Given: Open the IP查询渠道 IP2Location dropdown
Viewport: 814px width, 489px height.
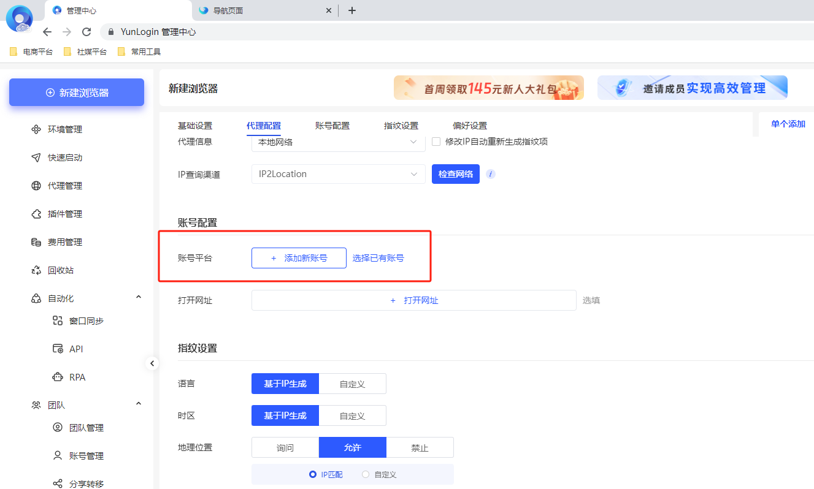Looking at the screenshot, I should coord(338,173).
